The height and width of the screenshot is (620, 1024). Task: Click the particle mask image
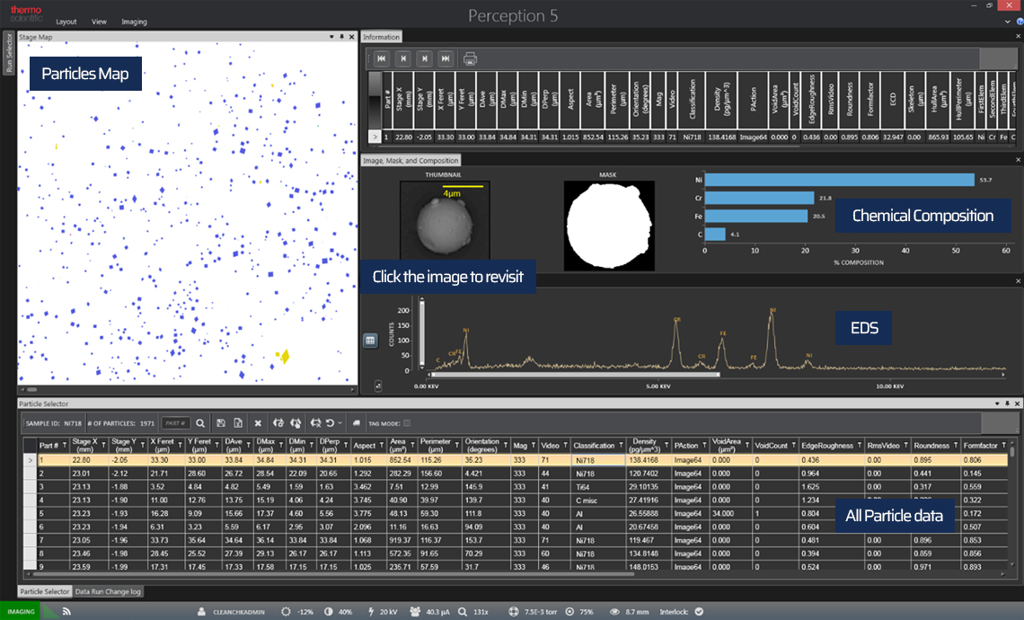coord(609,226)
